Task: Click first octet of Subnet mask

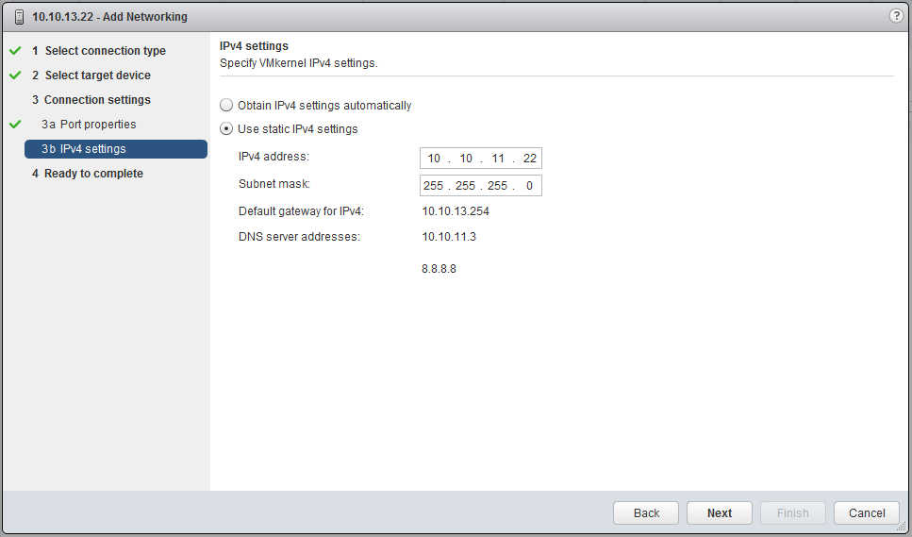Action: (x=433, y=186)
